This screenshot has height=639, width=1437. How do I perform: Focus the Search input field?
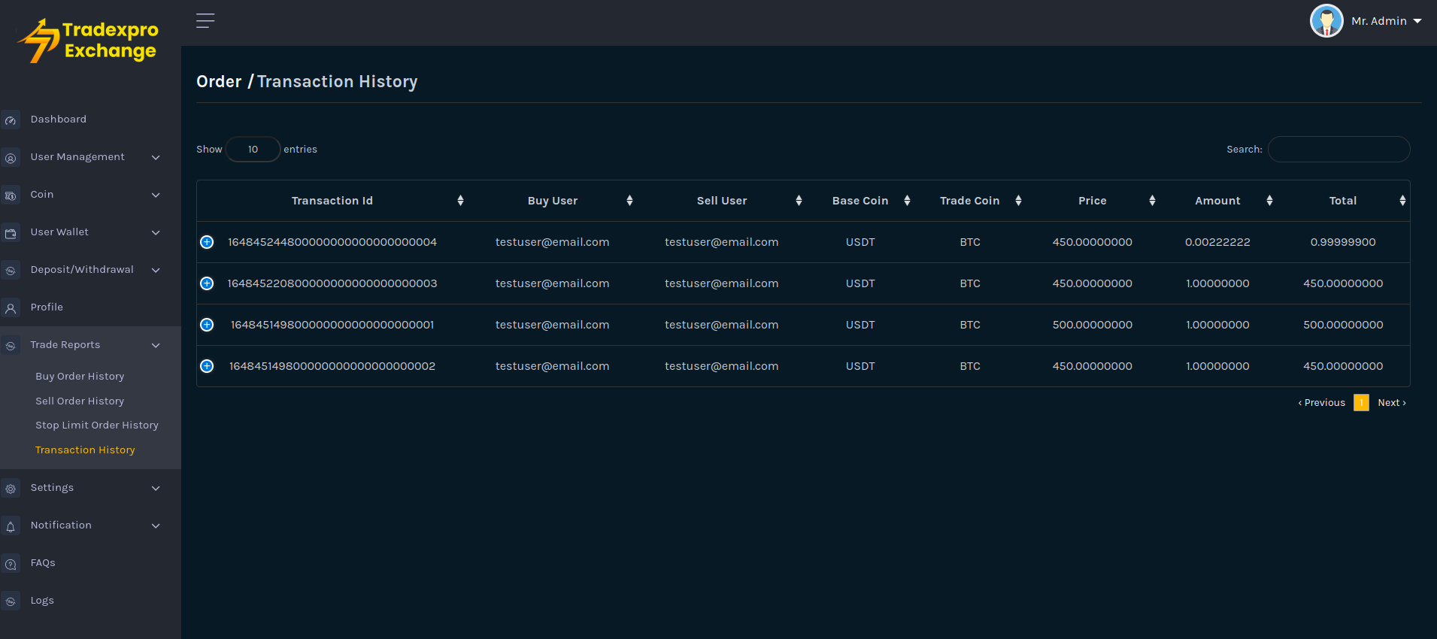pos(1338,150)
